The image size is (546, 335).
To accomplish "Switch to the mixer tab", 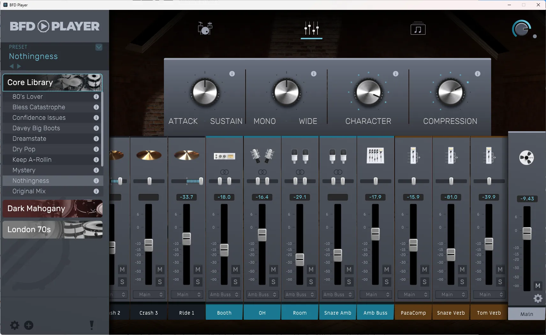I will [x=312, y=29].
